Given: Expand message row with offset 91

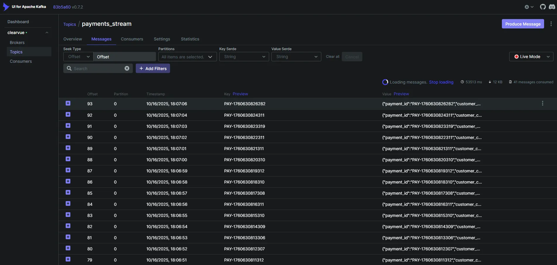Looking at the screenshot, I should [68, 125].
